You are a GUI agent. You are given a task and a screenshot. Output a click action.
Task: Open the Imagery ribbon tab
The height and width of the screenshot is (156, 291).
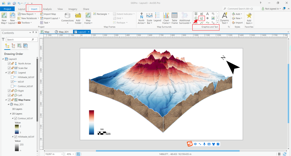coord(73,9)
